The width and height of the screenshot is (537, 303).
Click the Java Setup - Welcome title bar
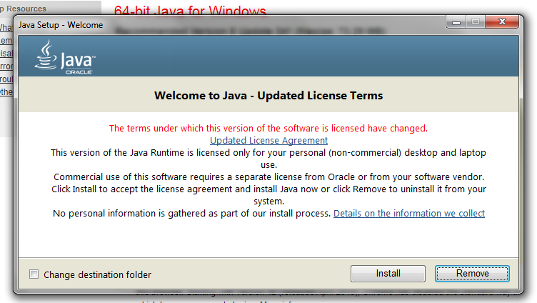coord(214,25)
